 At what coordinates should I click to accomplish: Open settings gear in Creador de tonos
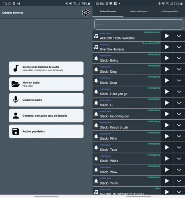click(86, 13)
